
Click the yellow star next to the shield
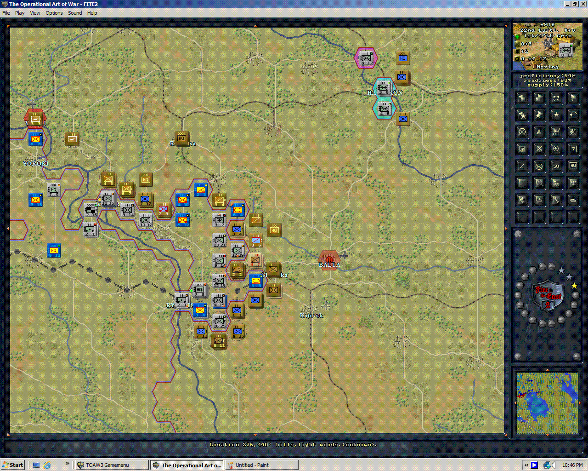tap(574, 286)
